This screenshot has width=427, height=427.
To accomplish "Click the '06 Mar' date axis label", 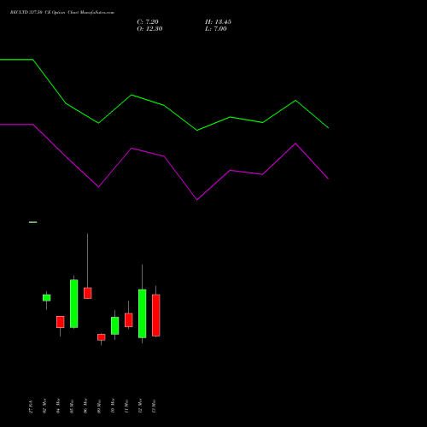I will click(85, 406).
